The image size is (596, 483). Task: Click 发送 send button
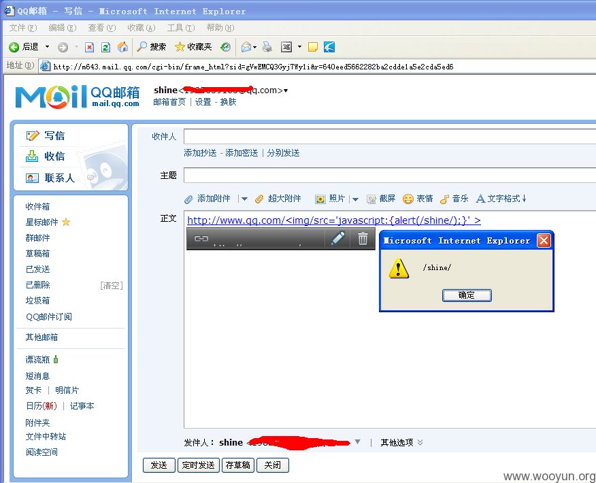159,465
